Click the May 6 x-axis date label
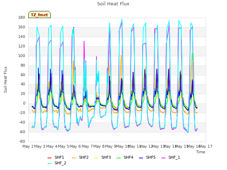This screenshot has width=227, height=170. pos(75,146)
